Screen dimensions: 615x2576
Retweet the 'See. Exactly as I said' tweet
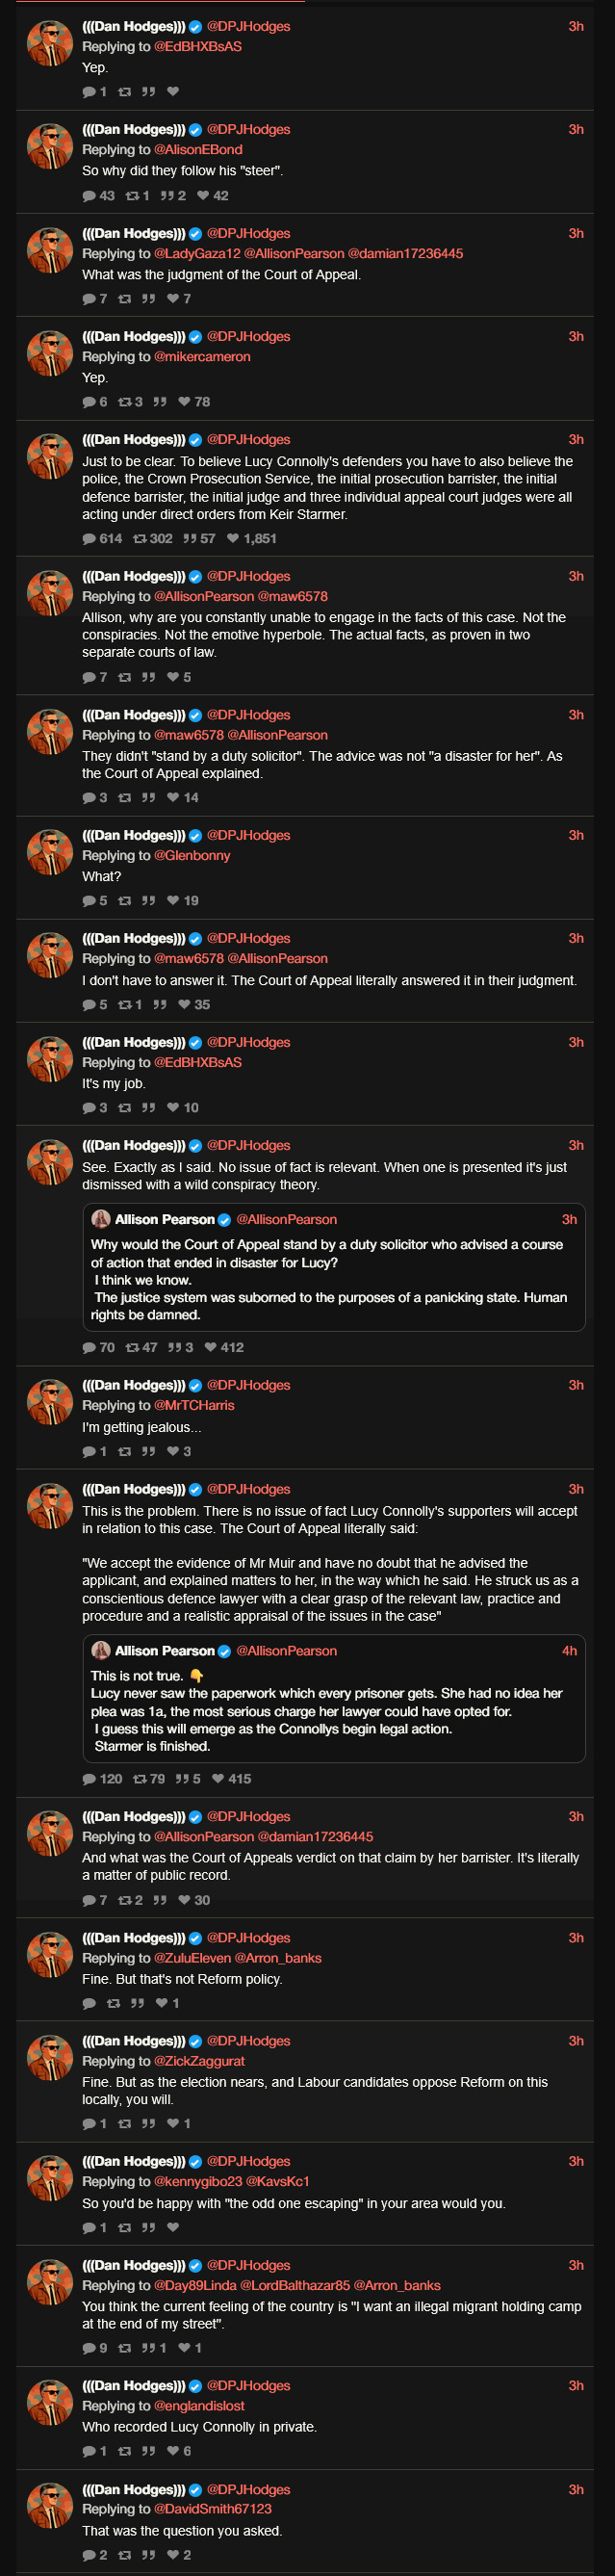(132, 1348)
